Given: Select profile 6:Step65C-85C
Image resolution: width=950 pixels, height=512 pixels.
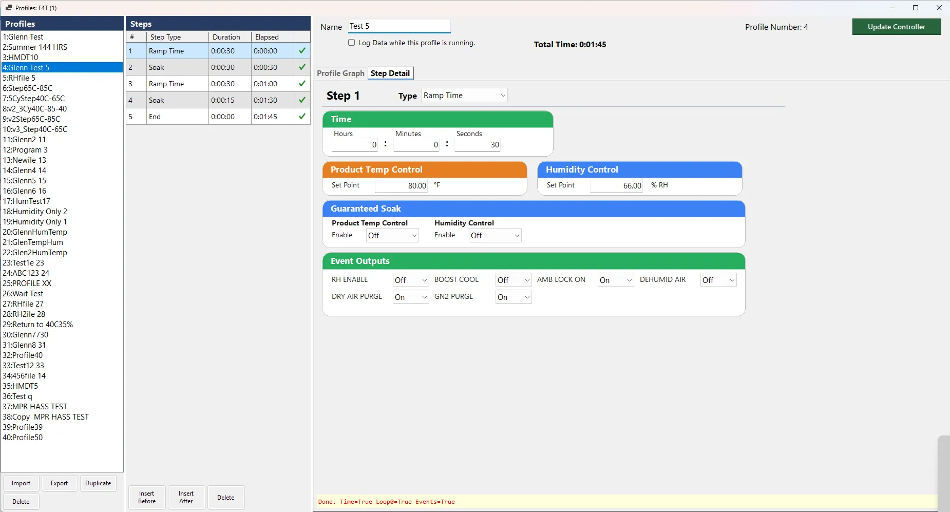Looking at the screenshot, I should 62,88.
